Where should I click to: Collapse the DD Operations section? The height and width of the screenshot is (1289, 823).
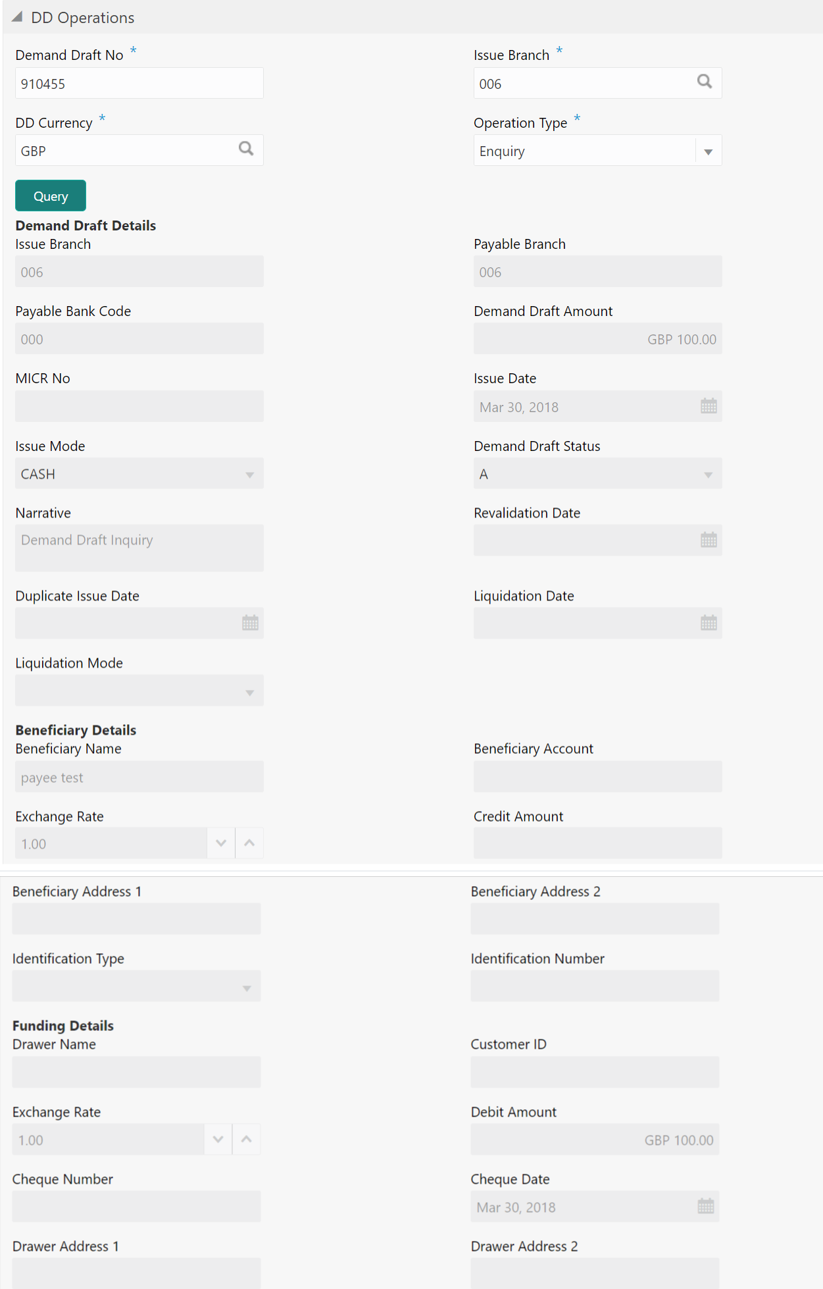coord(17,17)
